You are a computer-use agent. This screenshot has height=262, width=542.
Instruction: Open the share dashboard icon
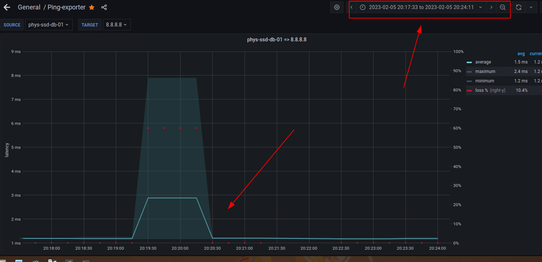tap(104, 7)
